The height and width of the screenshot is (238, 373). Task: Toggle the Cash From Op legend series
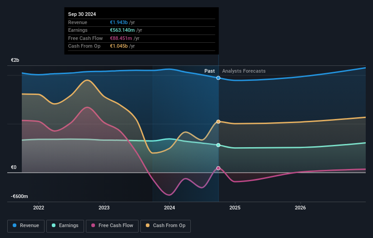coord(165,226)
